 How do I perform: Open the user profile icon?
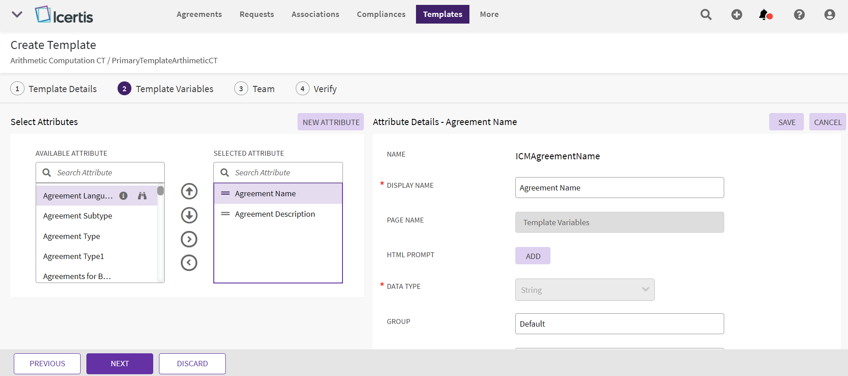[829, 15]
